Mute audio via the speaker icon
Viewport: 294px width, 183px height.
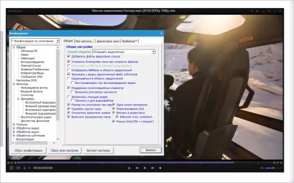262,168
